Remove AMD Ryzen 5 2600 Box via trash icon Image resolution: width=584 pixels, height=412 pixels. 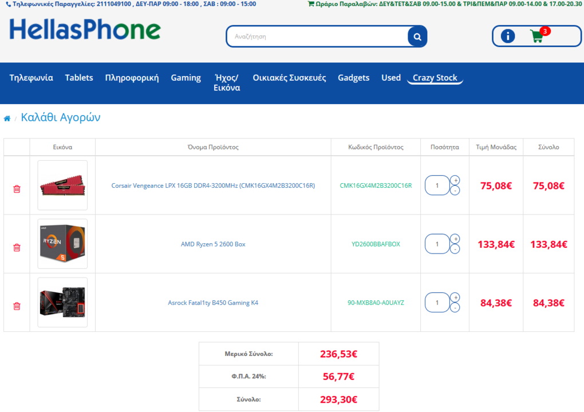pyautogui.click(x=17, y=248)
